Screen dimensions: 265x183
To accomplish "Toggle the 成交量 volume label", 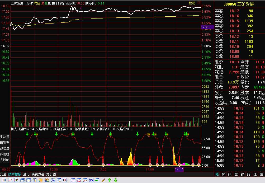I will (x=46, y=3).
